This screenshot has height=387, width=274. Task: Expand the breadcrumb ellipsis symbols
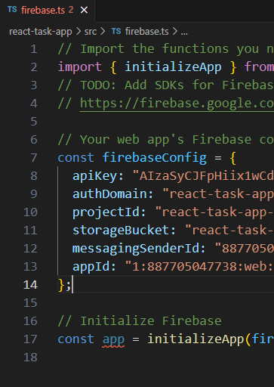click(x=184, y=33)
